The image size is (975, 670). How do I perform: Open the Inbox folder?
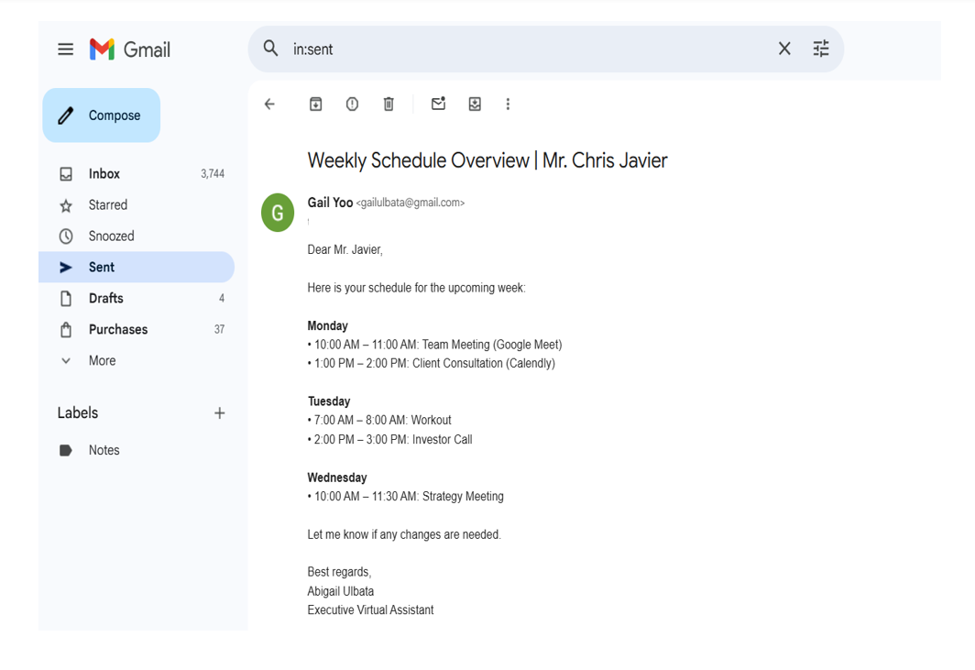137,173
